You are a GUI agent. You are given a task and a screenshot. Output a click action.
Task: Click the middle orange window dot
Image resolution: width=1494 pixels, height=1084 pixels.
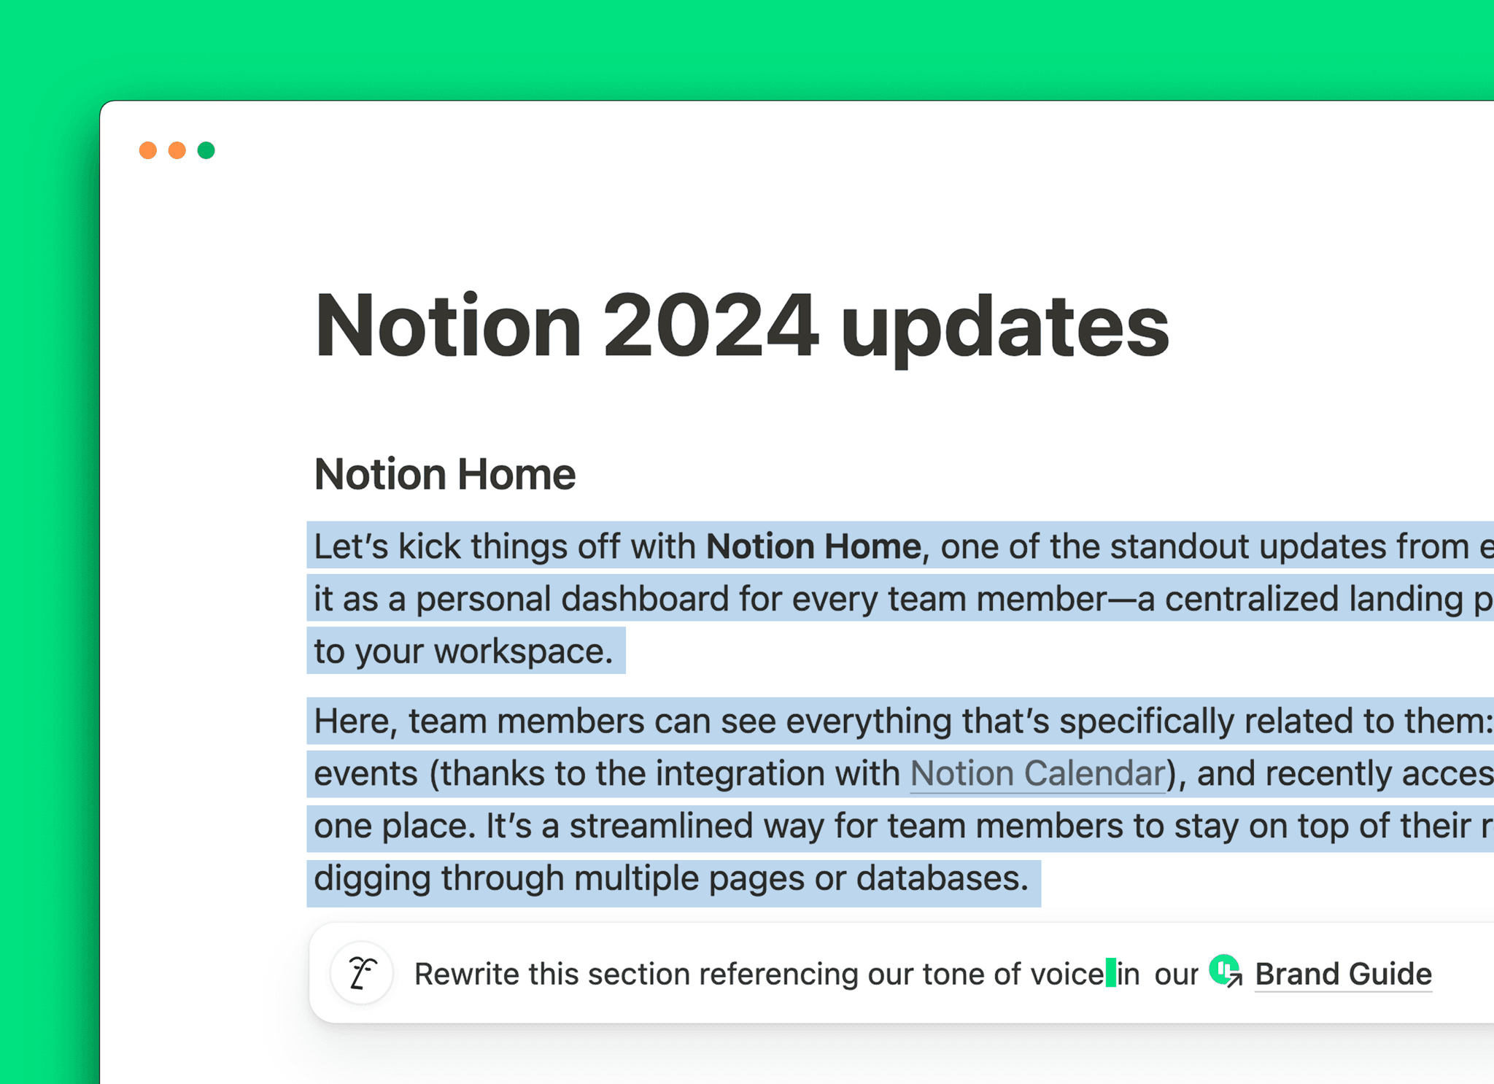coord(178,150)
